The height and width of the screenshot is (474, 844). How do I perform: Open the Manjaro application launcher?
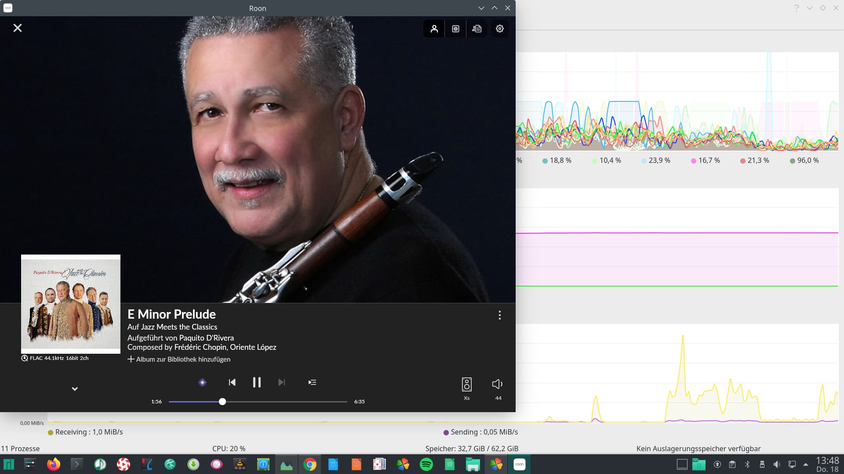coord(9,464)
